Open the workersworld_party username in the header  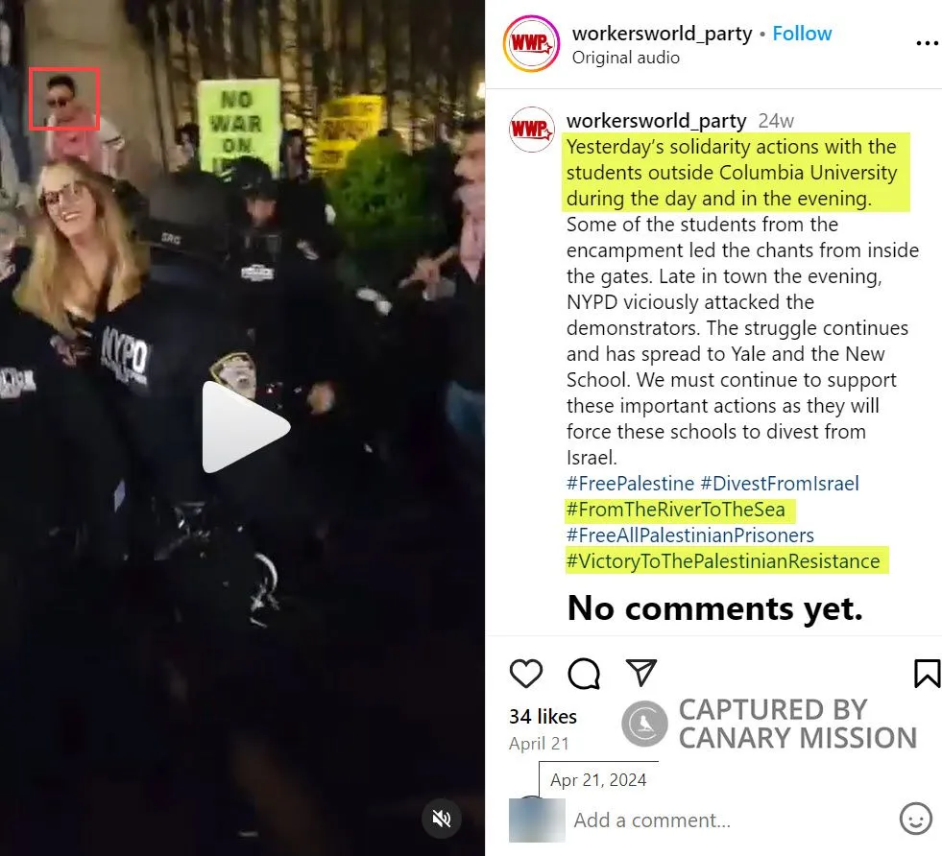pos(662,34)
